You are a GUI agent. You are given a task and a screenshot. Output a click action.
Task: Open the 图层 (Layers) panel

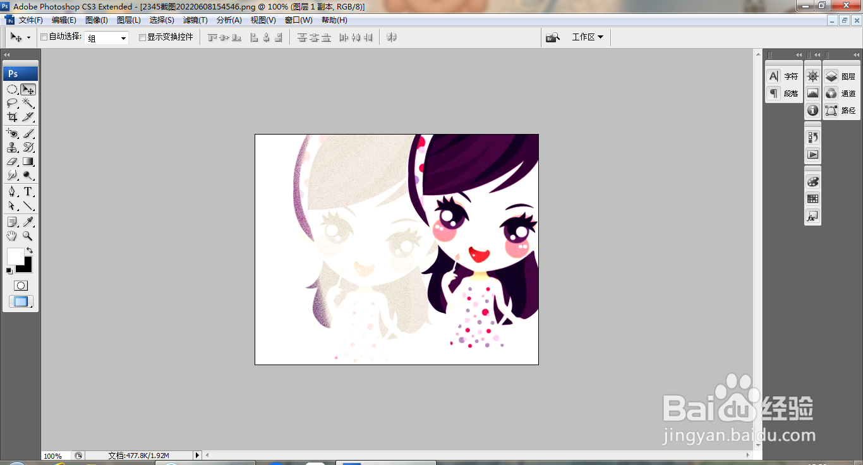[x=841, y=76]
